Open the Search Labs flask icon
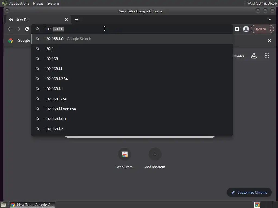The image size is (278, 208). tap(254, 56)
